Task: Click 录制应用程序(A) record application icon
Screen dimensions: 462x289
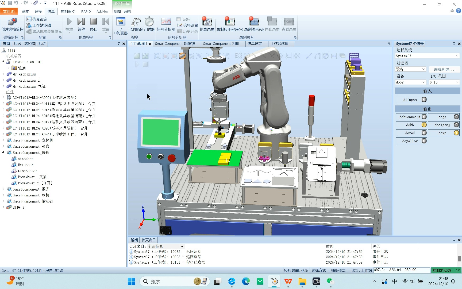Action: 230,21
